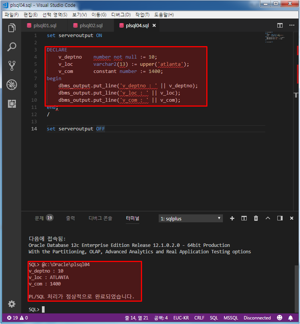Open notifications bell in status bar
Viewport: 300px width, 324px height.
tap(291, 318)
